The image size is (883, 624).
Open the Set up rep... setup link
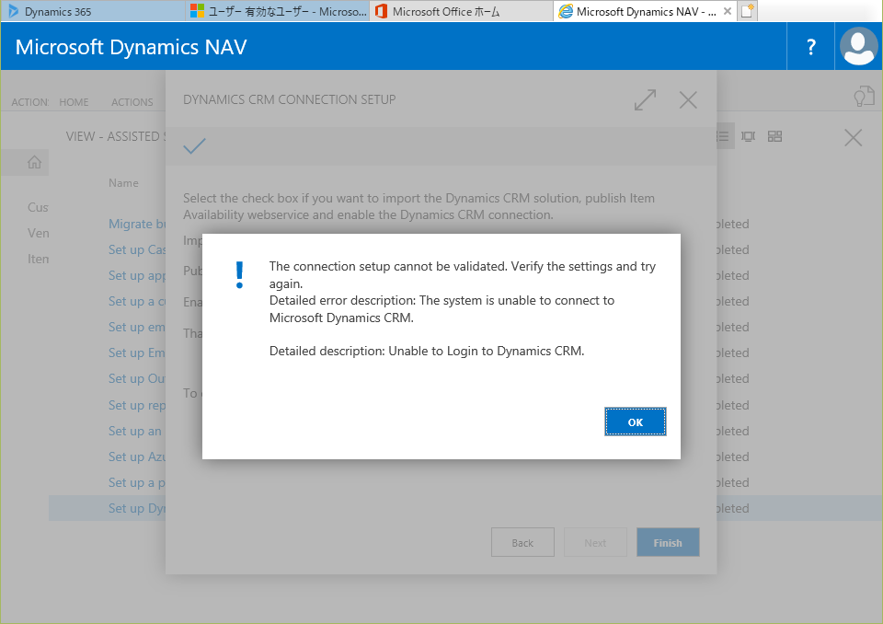click(137, 405)
